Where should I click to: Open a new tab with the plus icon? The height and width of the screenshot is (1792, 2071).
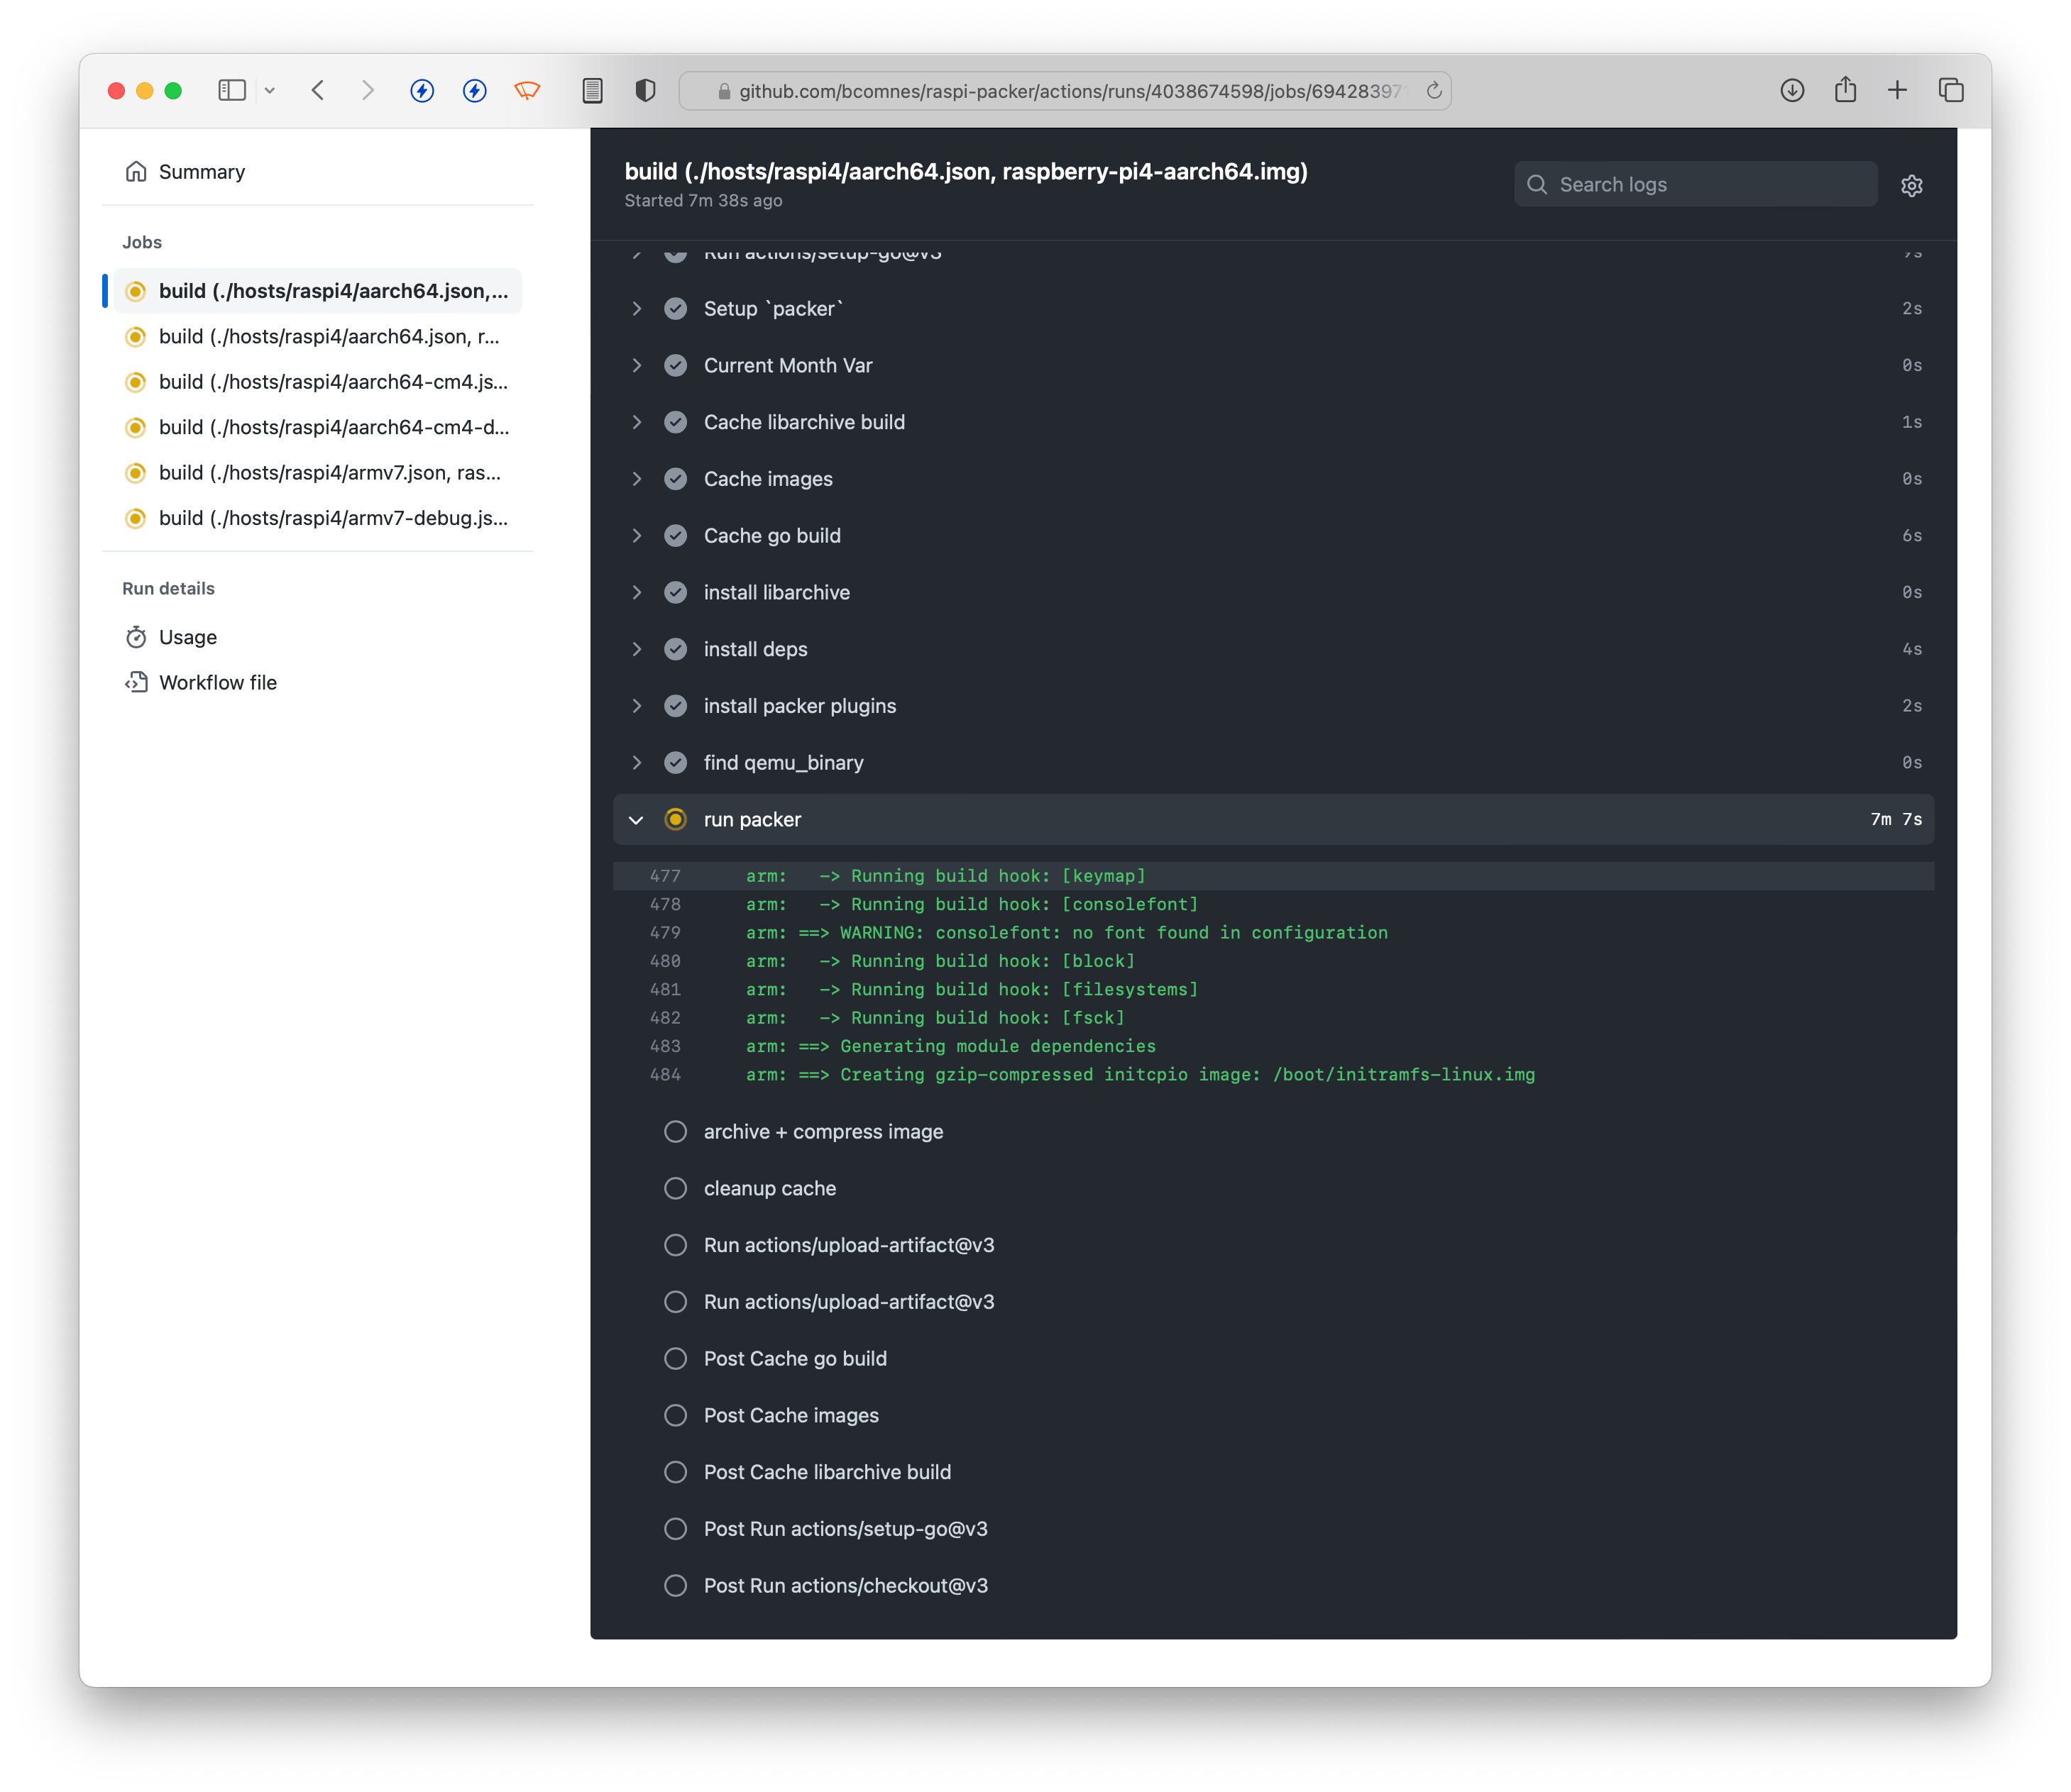[x=1897, y=91]
